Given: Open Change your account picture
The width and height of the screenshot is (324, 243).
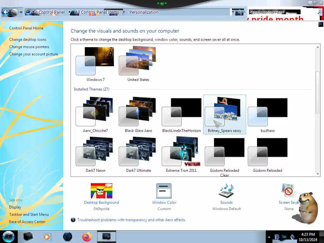Looking at the screenshot, I should [34, 54].
